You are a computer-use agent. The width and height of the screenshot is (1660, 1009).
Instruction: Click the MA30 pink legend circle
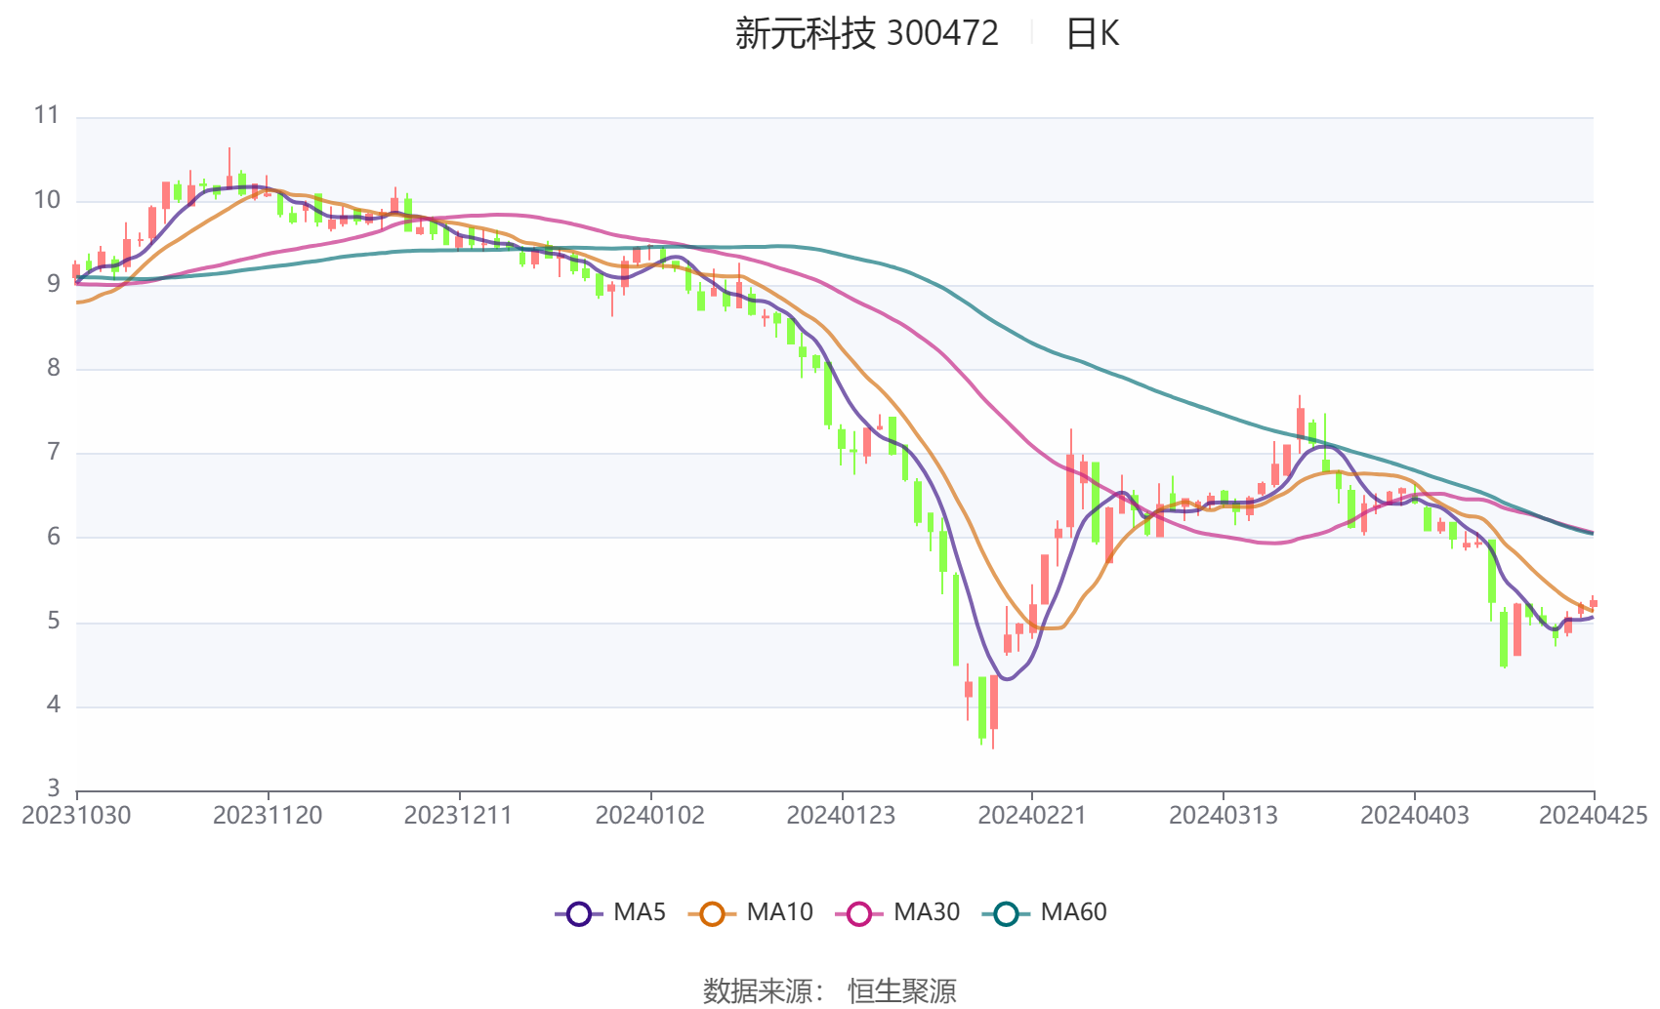[x=859, y=913]
